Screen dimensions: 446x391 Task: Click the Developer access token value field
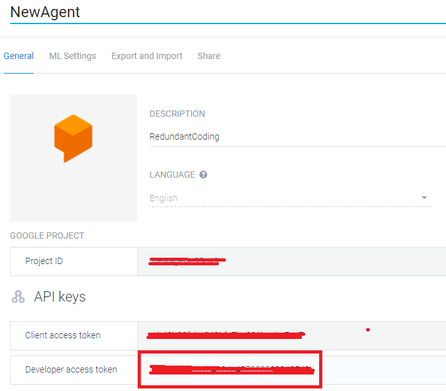[x=292, y=369]
